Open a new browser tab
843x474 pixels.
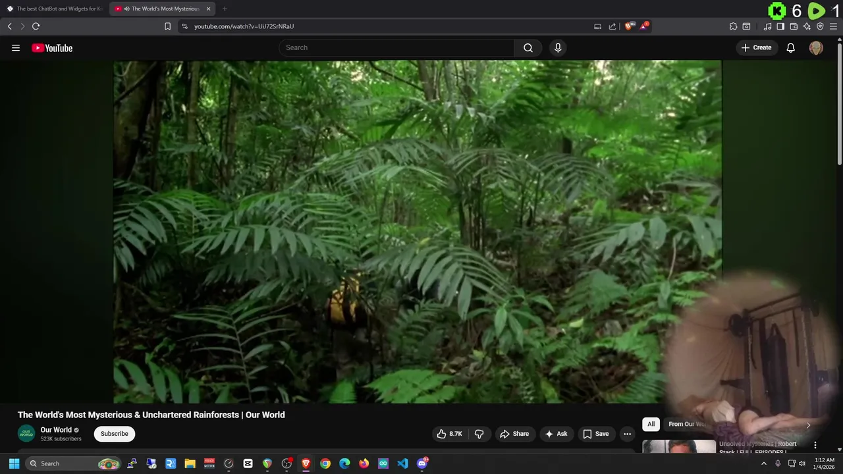tap(225, 9)
